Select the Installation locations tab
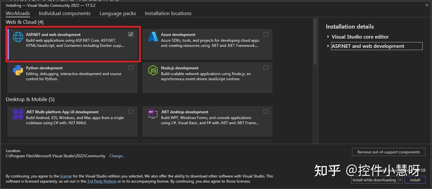 168,13
